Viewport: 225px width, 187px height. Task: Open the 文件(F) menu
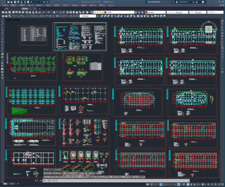[5, 5]
